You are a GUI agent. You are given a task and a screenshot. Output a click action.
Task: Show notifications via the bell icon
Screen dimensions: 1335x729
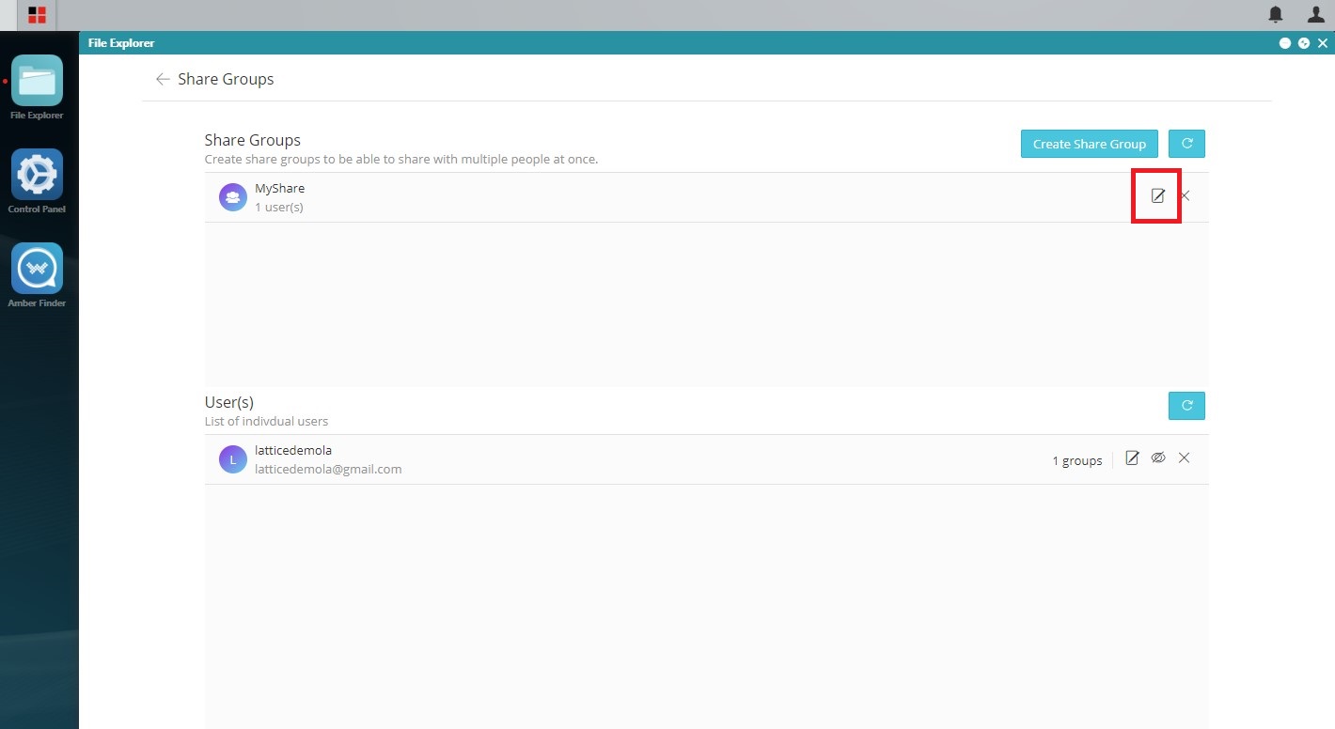tap(1276, 14)
